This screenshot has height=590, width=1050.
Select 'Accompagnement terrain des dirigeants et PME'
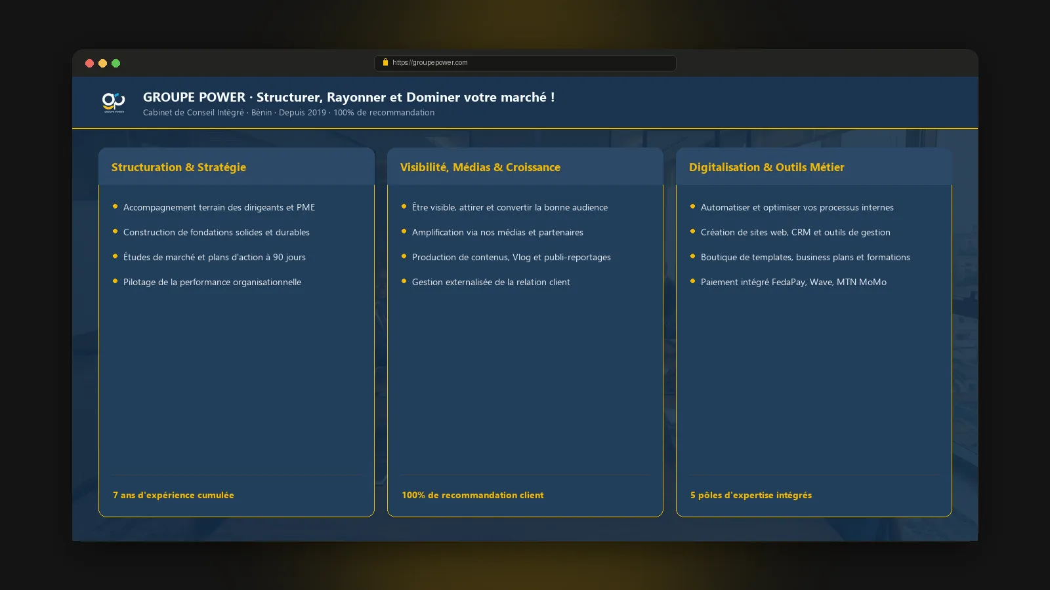coord(219,207)
